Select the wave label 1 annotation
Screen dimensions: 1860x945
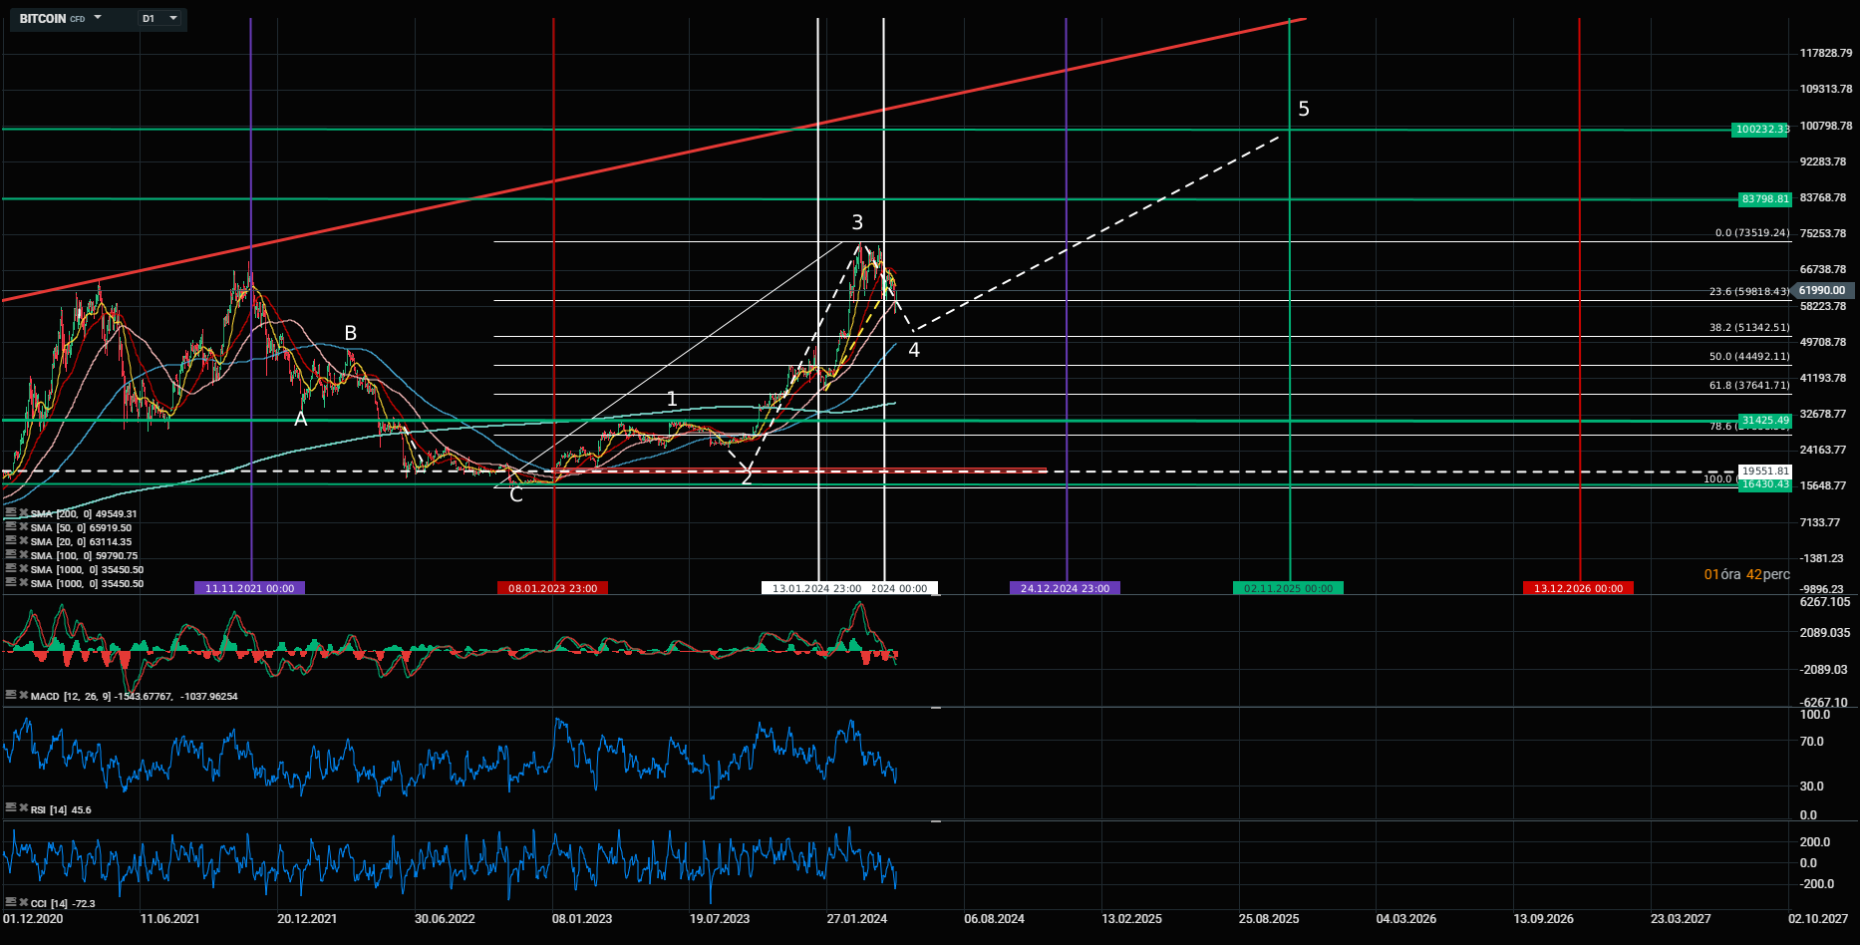[x=672, y=399]
